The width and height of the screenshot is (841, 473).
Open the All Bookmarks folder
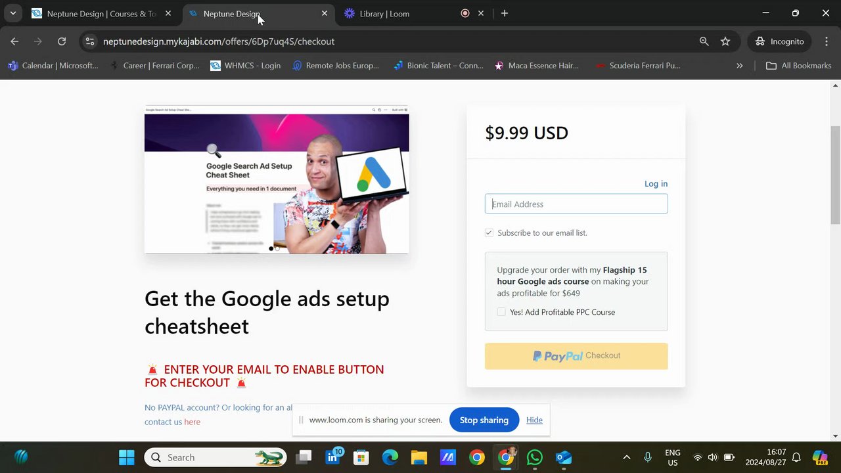click(x=798, y=66)
